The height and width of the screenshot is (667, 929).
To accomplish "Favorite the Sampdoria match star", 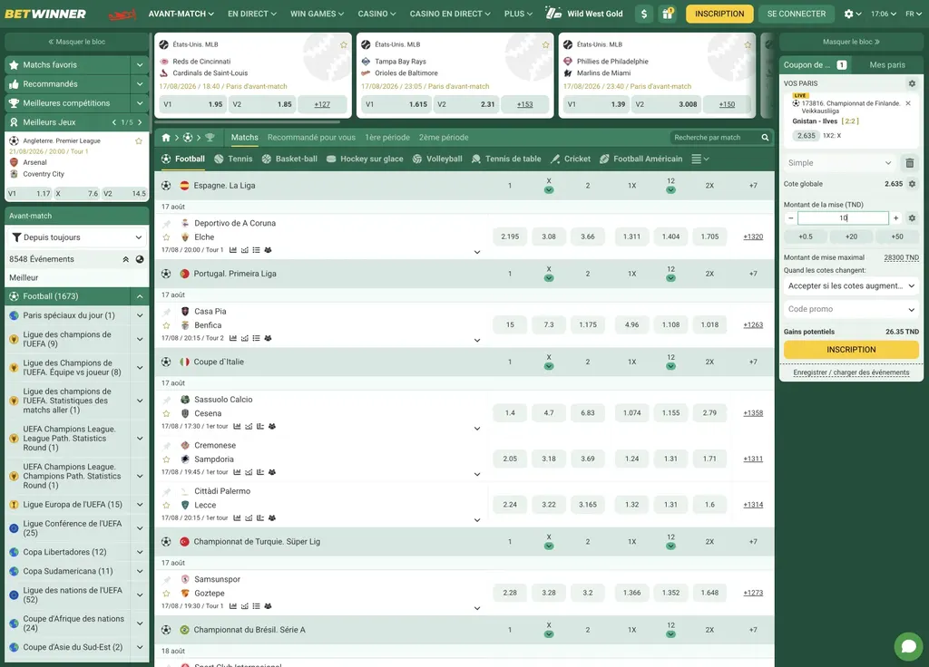I will tap(167, 459).
